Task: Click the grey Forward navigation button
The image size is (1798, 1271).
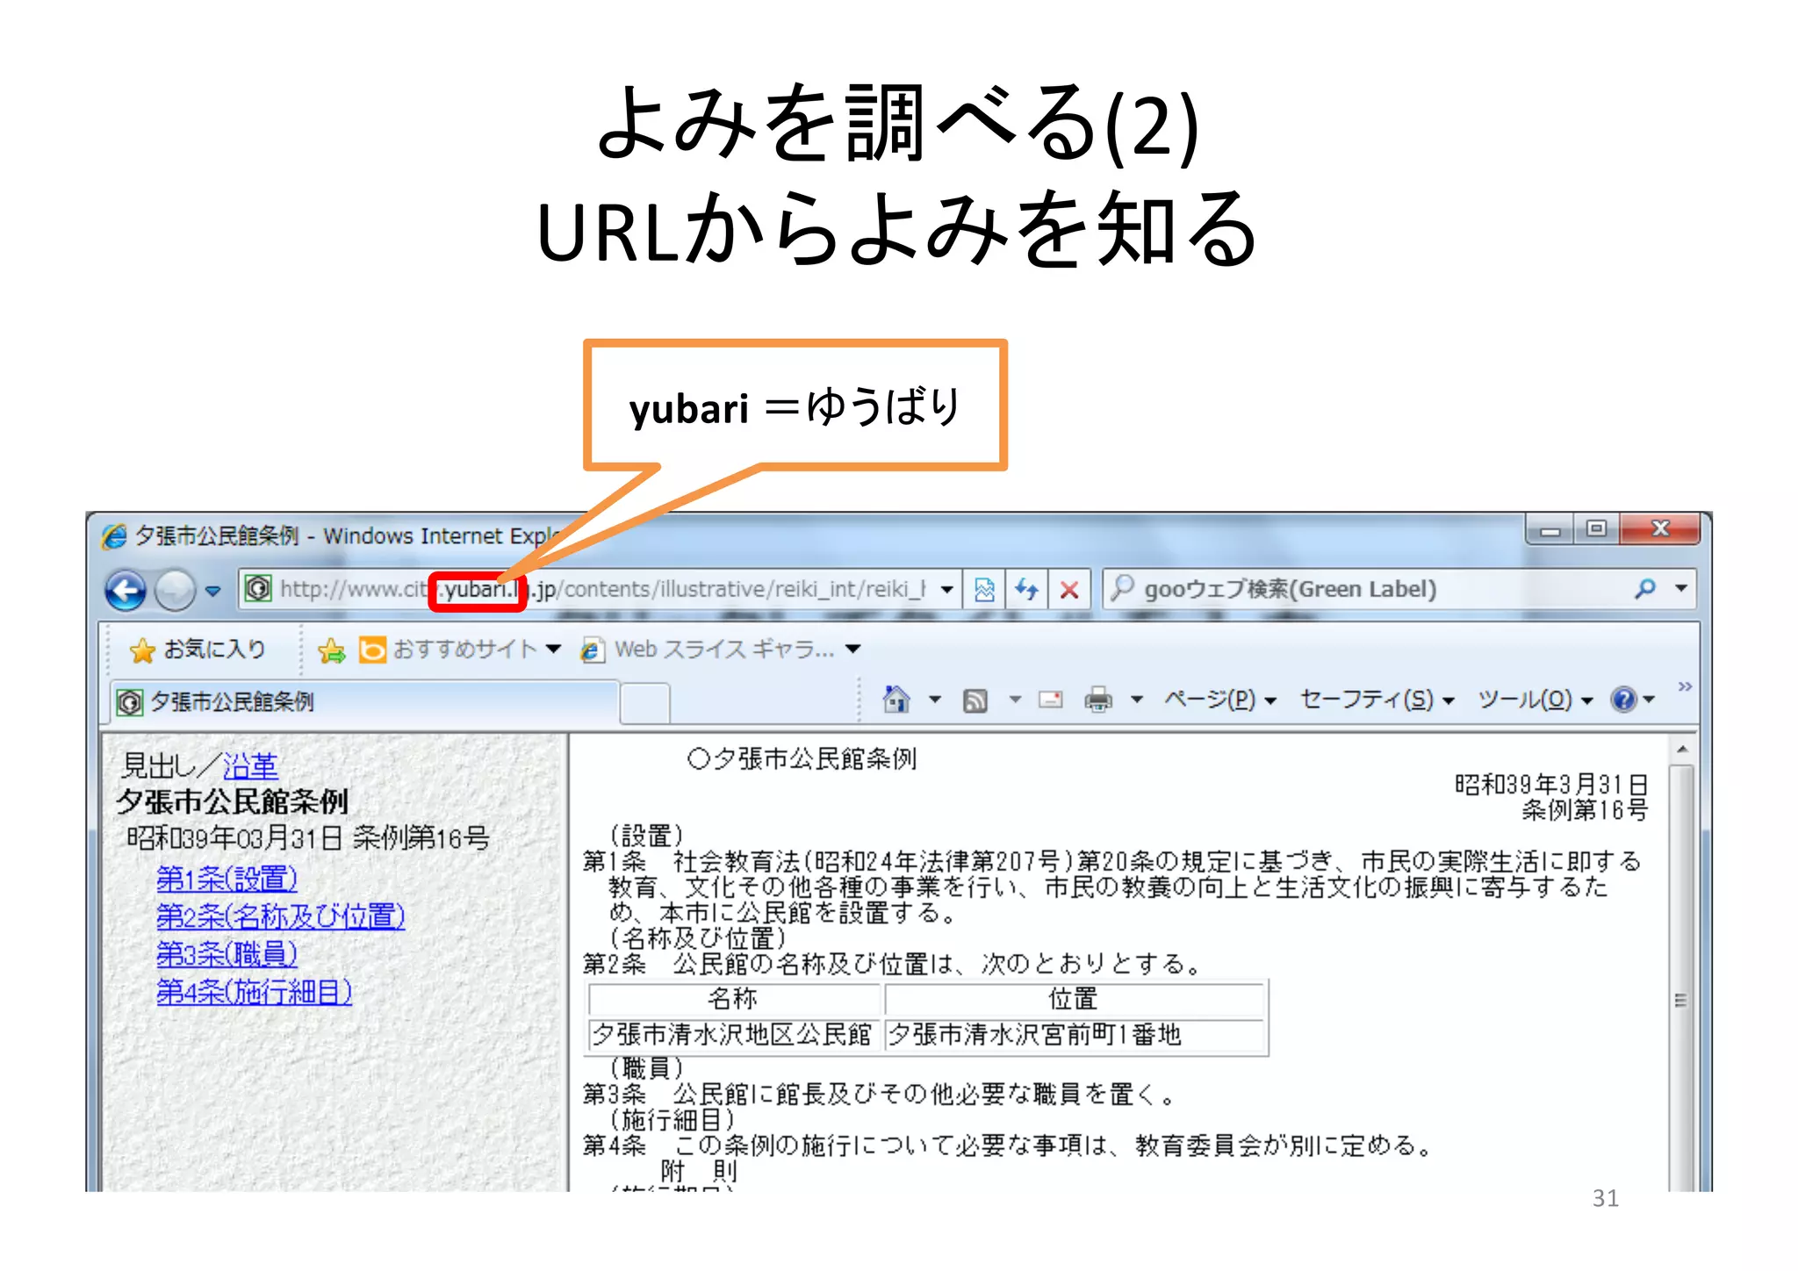Action: 174,590
